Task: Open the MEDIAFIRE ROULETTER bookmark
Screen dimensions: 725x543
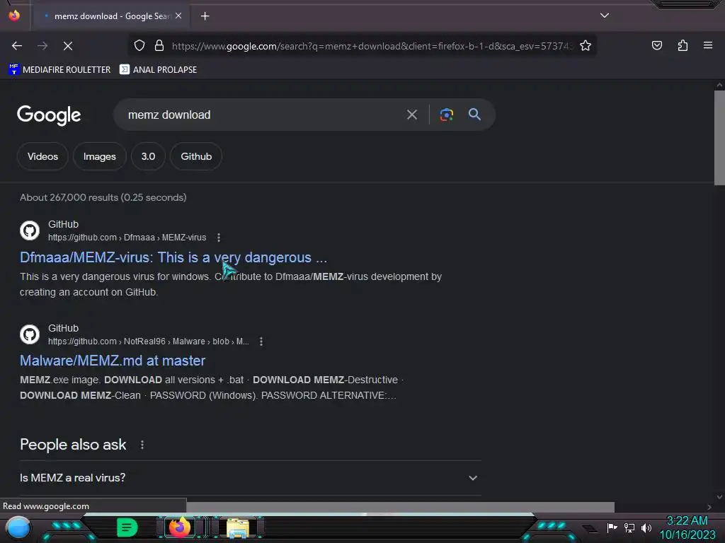Action: (x=59, y=70)
